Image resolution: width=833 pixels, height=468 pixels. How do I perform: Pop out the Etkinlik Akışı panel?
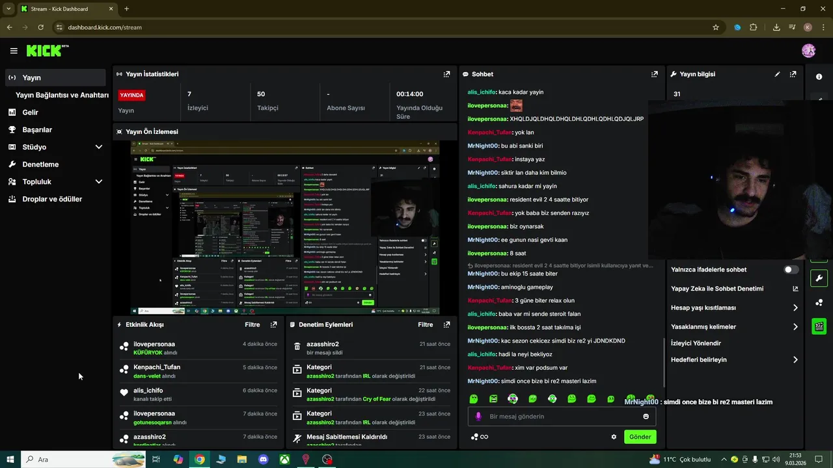click(x=273, y=324)
